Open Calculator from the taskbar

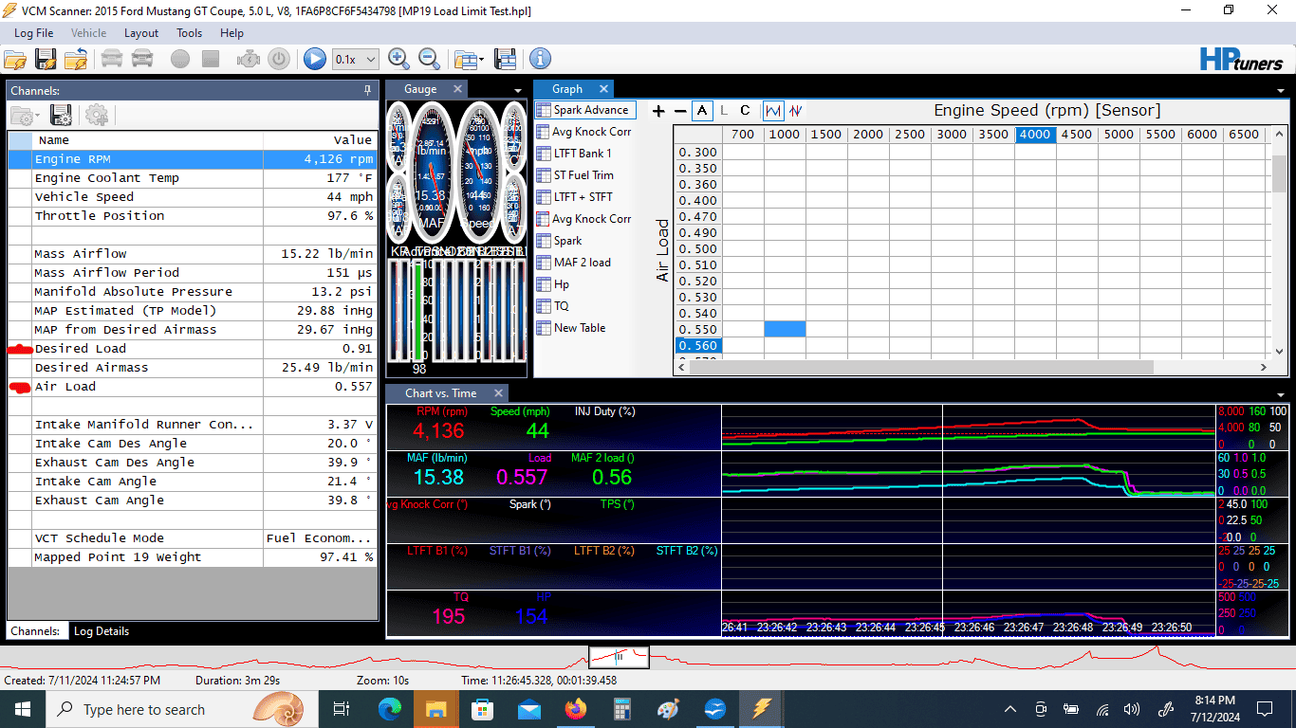(622, 709)
